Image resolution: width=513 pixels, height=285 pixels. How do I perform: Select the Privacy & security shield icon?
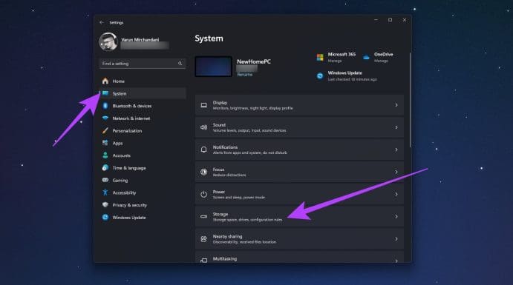pos(105,205)
